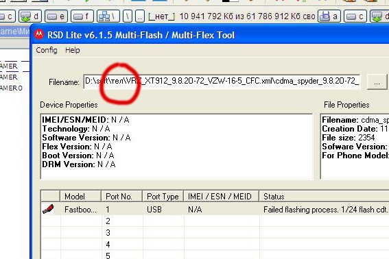Viewport: 389px width, 259px height.
Task: Click the 'File size: 2354' line
Action: click(x=349, y=138)
